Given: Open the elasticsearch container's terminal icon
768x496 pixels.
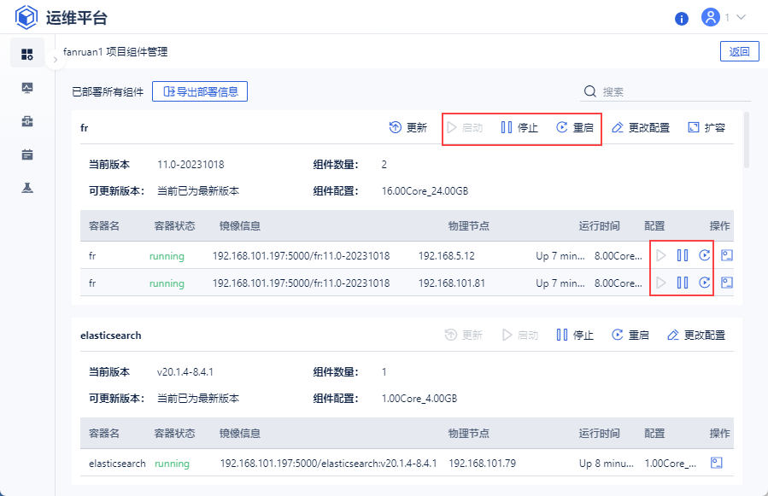Looking at the screenshot, I should point(717,463).
